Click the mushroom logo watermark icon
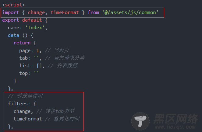 click(x=140, y=121)
